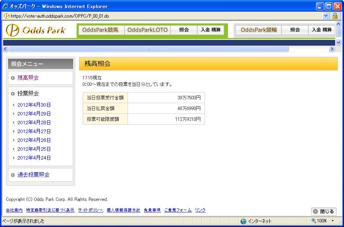The width and height of the screenshot is (344, 227).
Task: Select 入金 精算 next to OddsPark競輪 section
Action: click(x=322, y=30)
